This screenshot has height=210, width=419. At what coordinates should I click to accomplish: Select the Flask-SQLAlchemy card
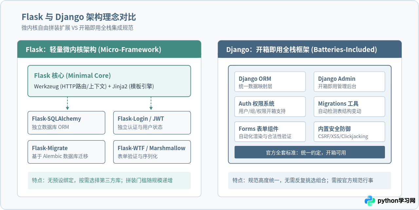[66, 123]
